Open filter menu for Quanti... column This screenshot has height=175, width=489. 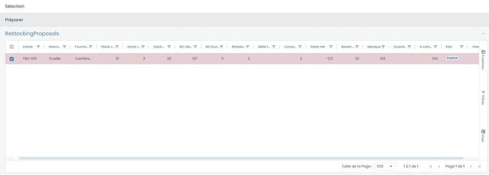[409, 47]
